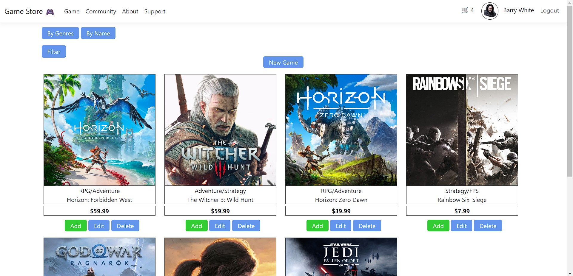
Task: Open the Filter button
Action: click(54, 52)
